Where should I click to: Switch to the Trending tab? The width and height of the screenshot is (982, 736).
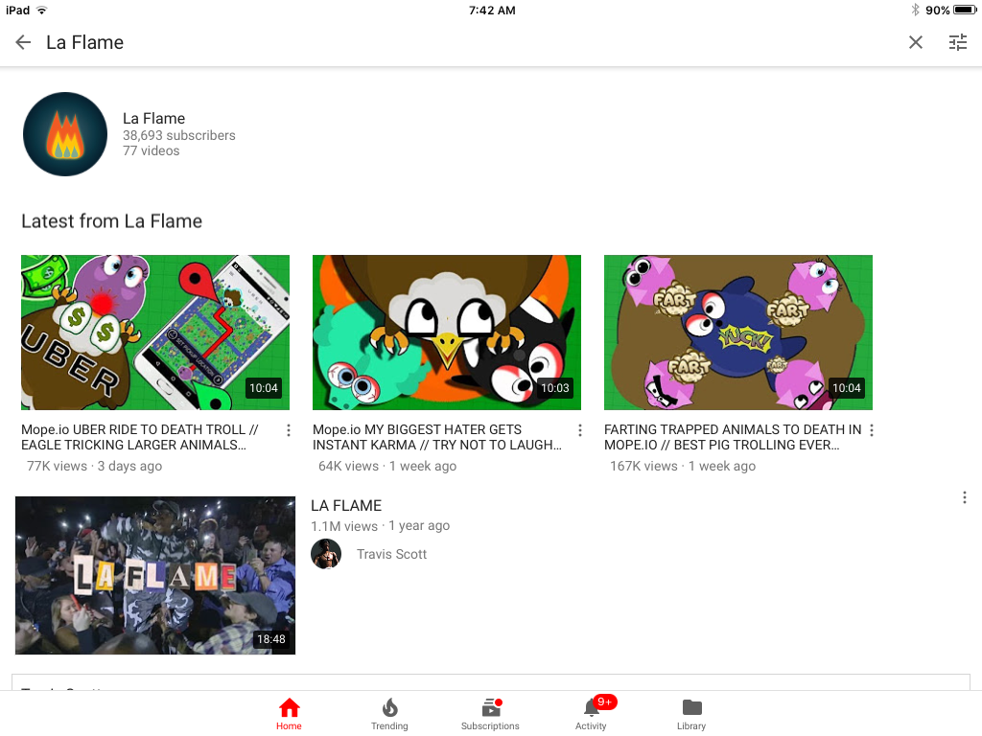tap(389, 715)
